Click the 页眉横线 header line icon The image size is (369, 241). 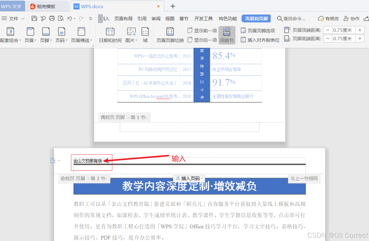click(x=81, y=31)
